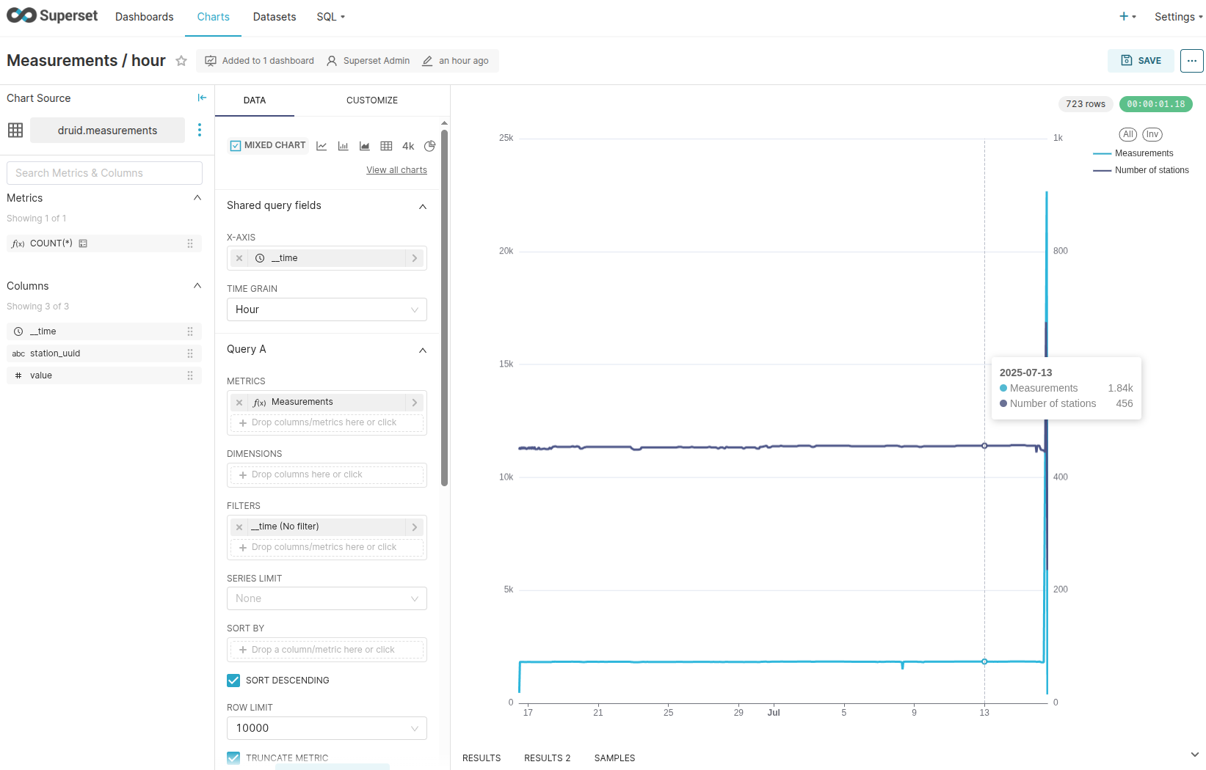Image resolution: width=1206 pixels, height=770 pixels.
Task: Open the Datasets menu item
Action: 275,17
